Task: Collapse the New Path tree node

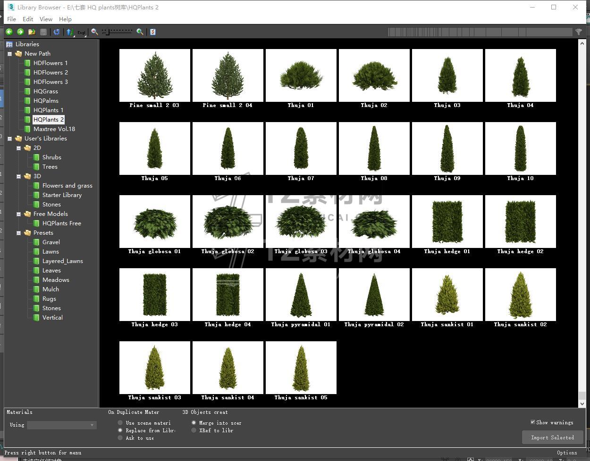Action: (9, 54)
